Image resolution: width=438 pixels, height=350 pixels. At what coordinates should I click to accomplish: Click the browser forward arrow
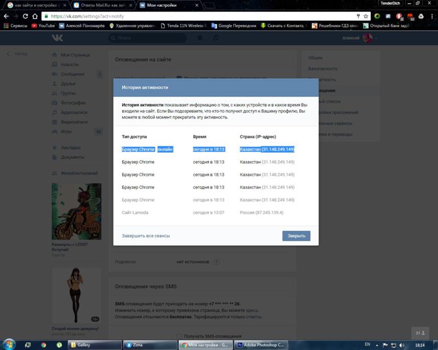pyautogui.click(x=16, y=16)
